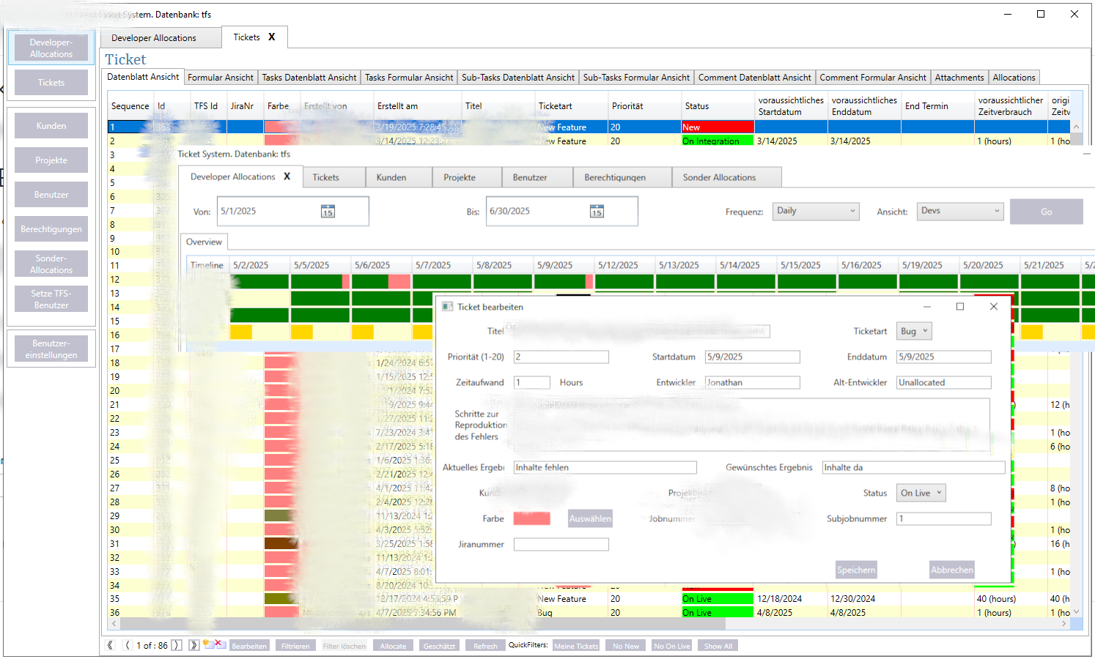Screen dimensions: 1095x659
Task: Expand the Frequenz dropdown set to Daily
Action: click(816, 211)
